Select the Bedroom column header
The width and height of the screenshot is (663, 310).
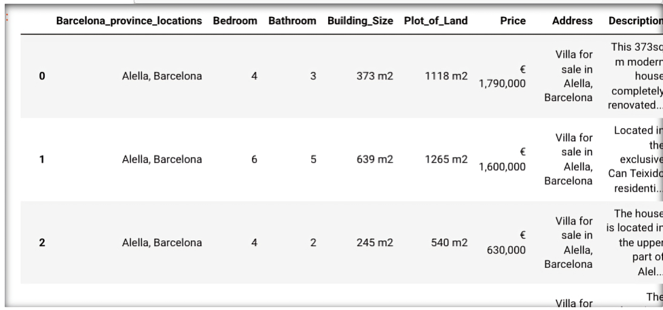pyautogui.click(x=235, y=21)
